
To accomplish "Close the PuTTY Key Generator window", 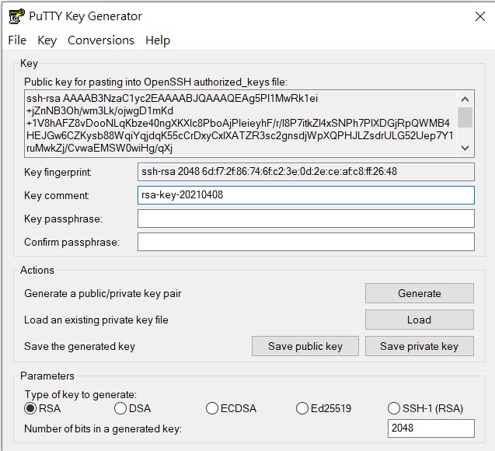I will point(480,16).
